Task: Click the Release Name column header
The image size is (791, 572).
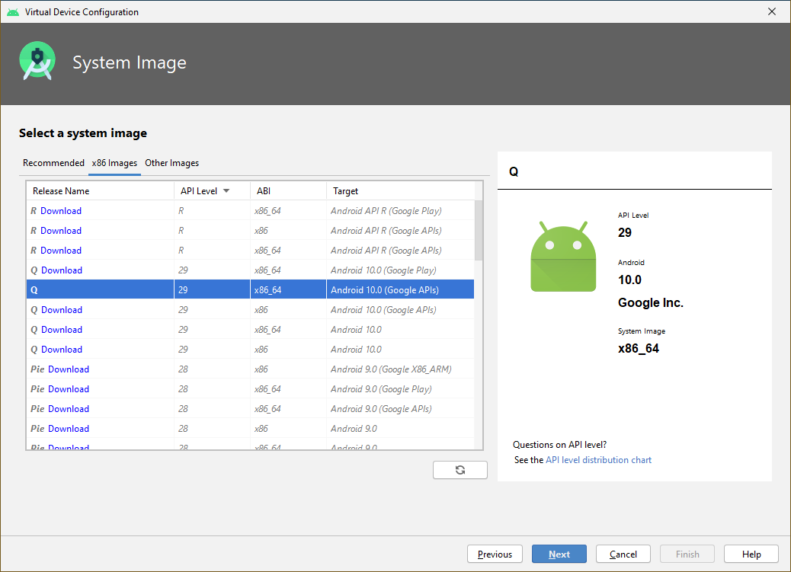Action: 100,190
